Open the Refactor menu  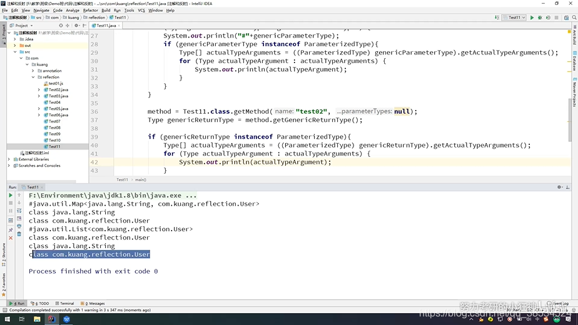[x=90, y=11]
